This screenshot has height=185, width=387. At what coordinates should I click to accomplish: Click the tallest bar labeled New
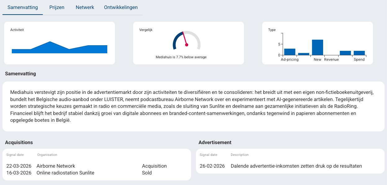(318, 47)
